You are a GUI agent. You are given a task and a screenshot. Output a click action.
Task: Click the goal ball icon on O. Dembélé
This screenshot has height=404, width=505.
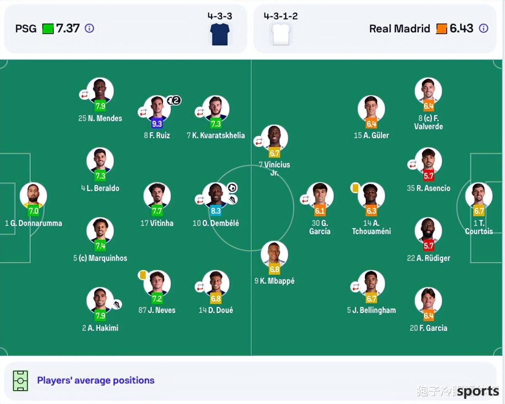tap(232, 188)
